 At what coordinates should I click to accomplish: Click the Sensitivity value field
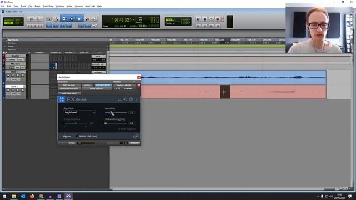click(x=132, y=112)
